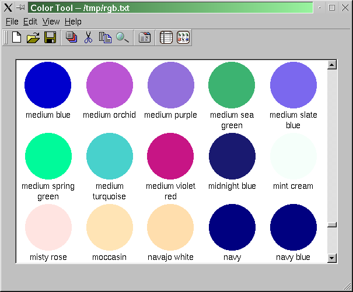Open a file using the folder icon
Viewport: 353px width, 292px height.
coord(33,37)
